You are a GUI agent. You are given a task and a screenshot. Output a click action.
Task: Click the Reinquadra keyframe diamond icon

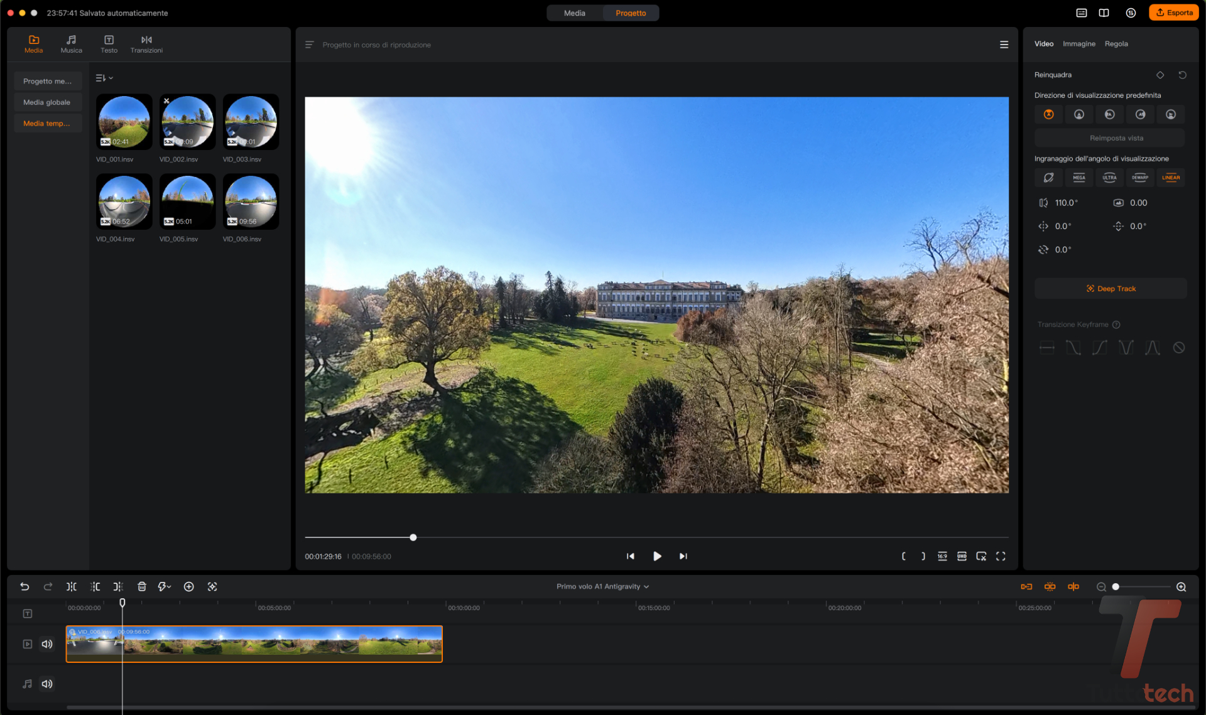(1160, 75)
